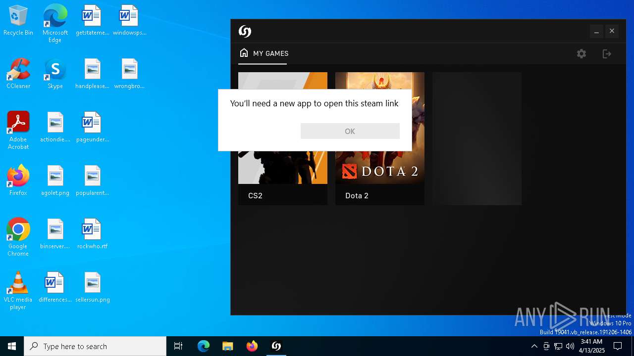The height and width of the screenshot is (356, 634).
Task: Click the launcher logo in the title bar
Action: tap(245, 31)
